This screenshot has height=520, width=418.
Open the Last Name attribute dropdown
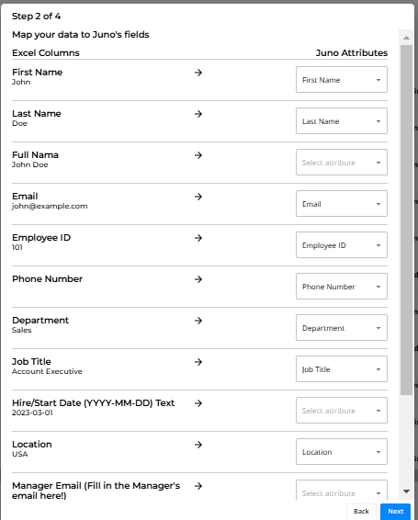click(x=342, y=121)
